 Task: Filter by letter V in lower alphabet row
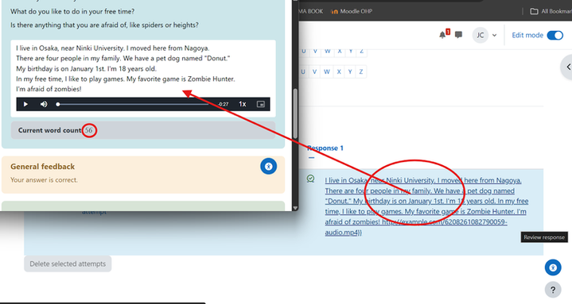[x=314, y=71]
